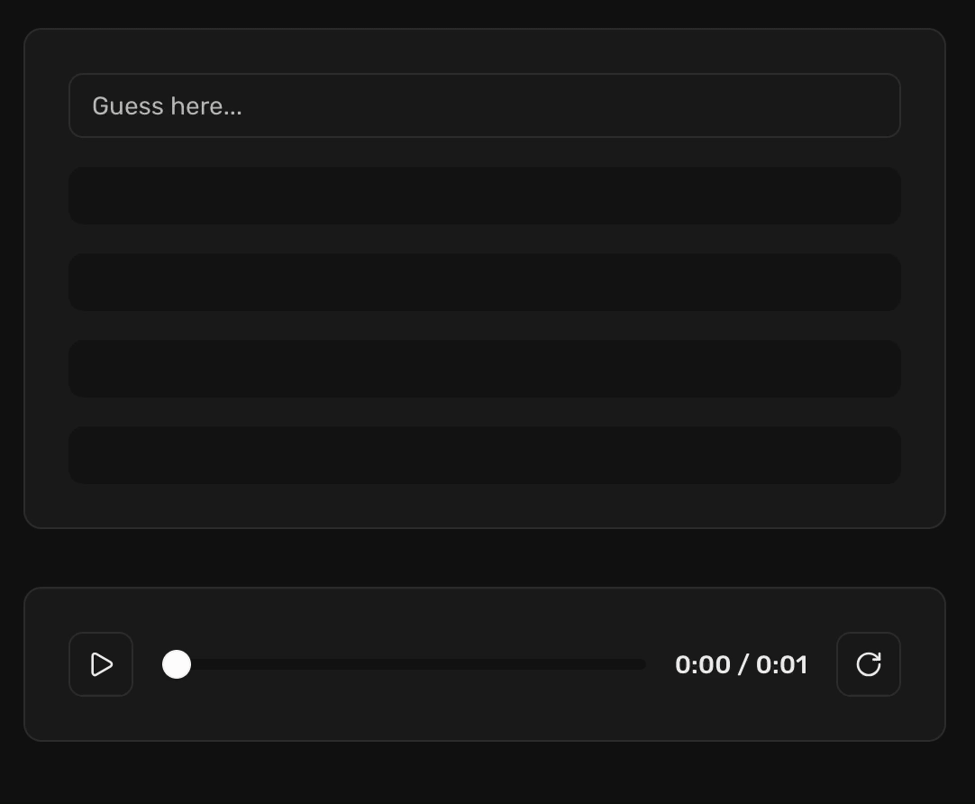
Task: Select the first empty guess slot
Action: click(x=484, y=196)
